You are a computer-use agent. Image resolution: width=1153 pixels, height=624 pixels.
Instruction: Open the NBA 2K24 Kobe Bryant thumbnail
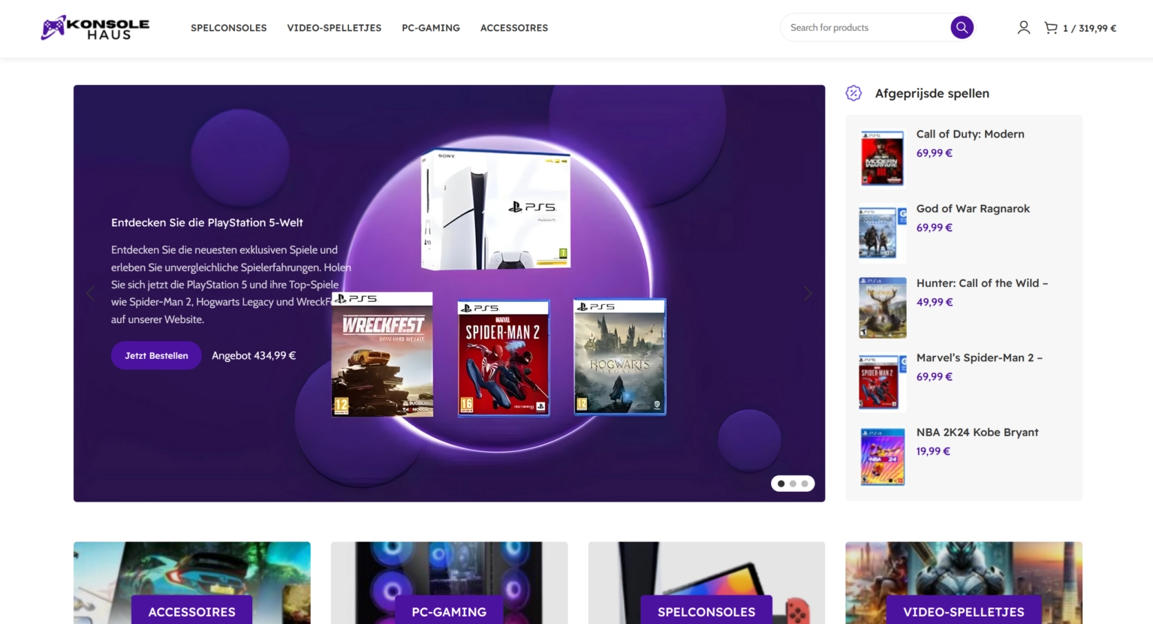tap(882, 457)
